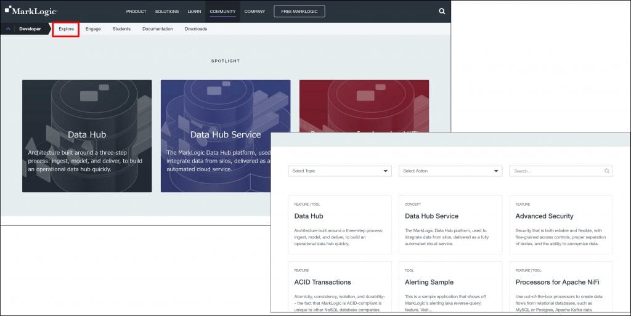The image size is (631, 316).
Task: Open the Downloads tab
Action: pyautogui.click(x=195, y=29)
